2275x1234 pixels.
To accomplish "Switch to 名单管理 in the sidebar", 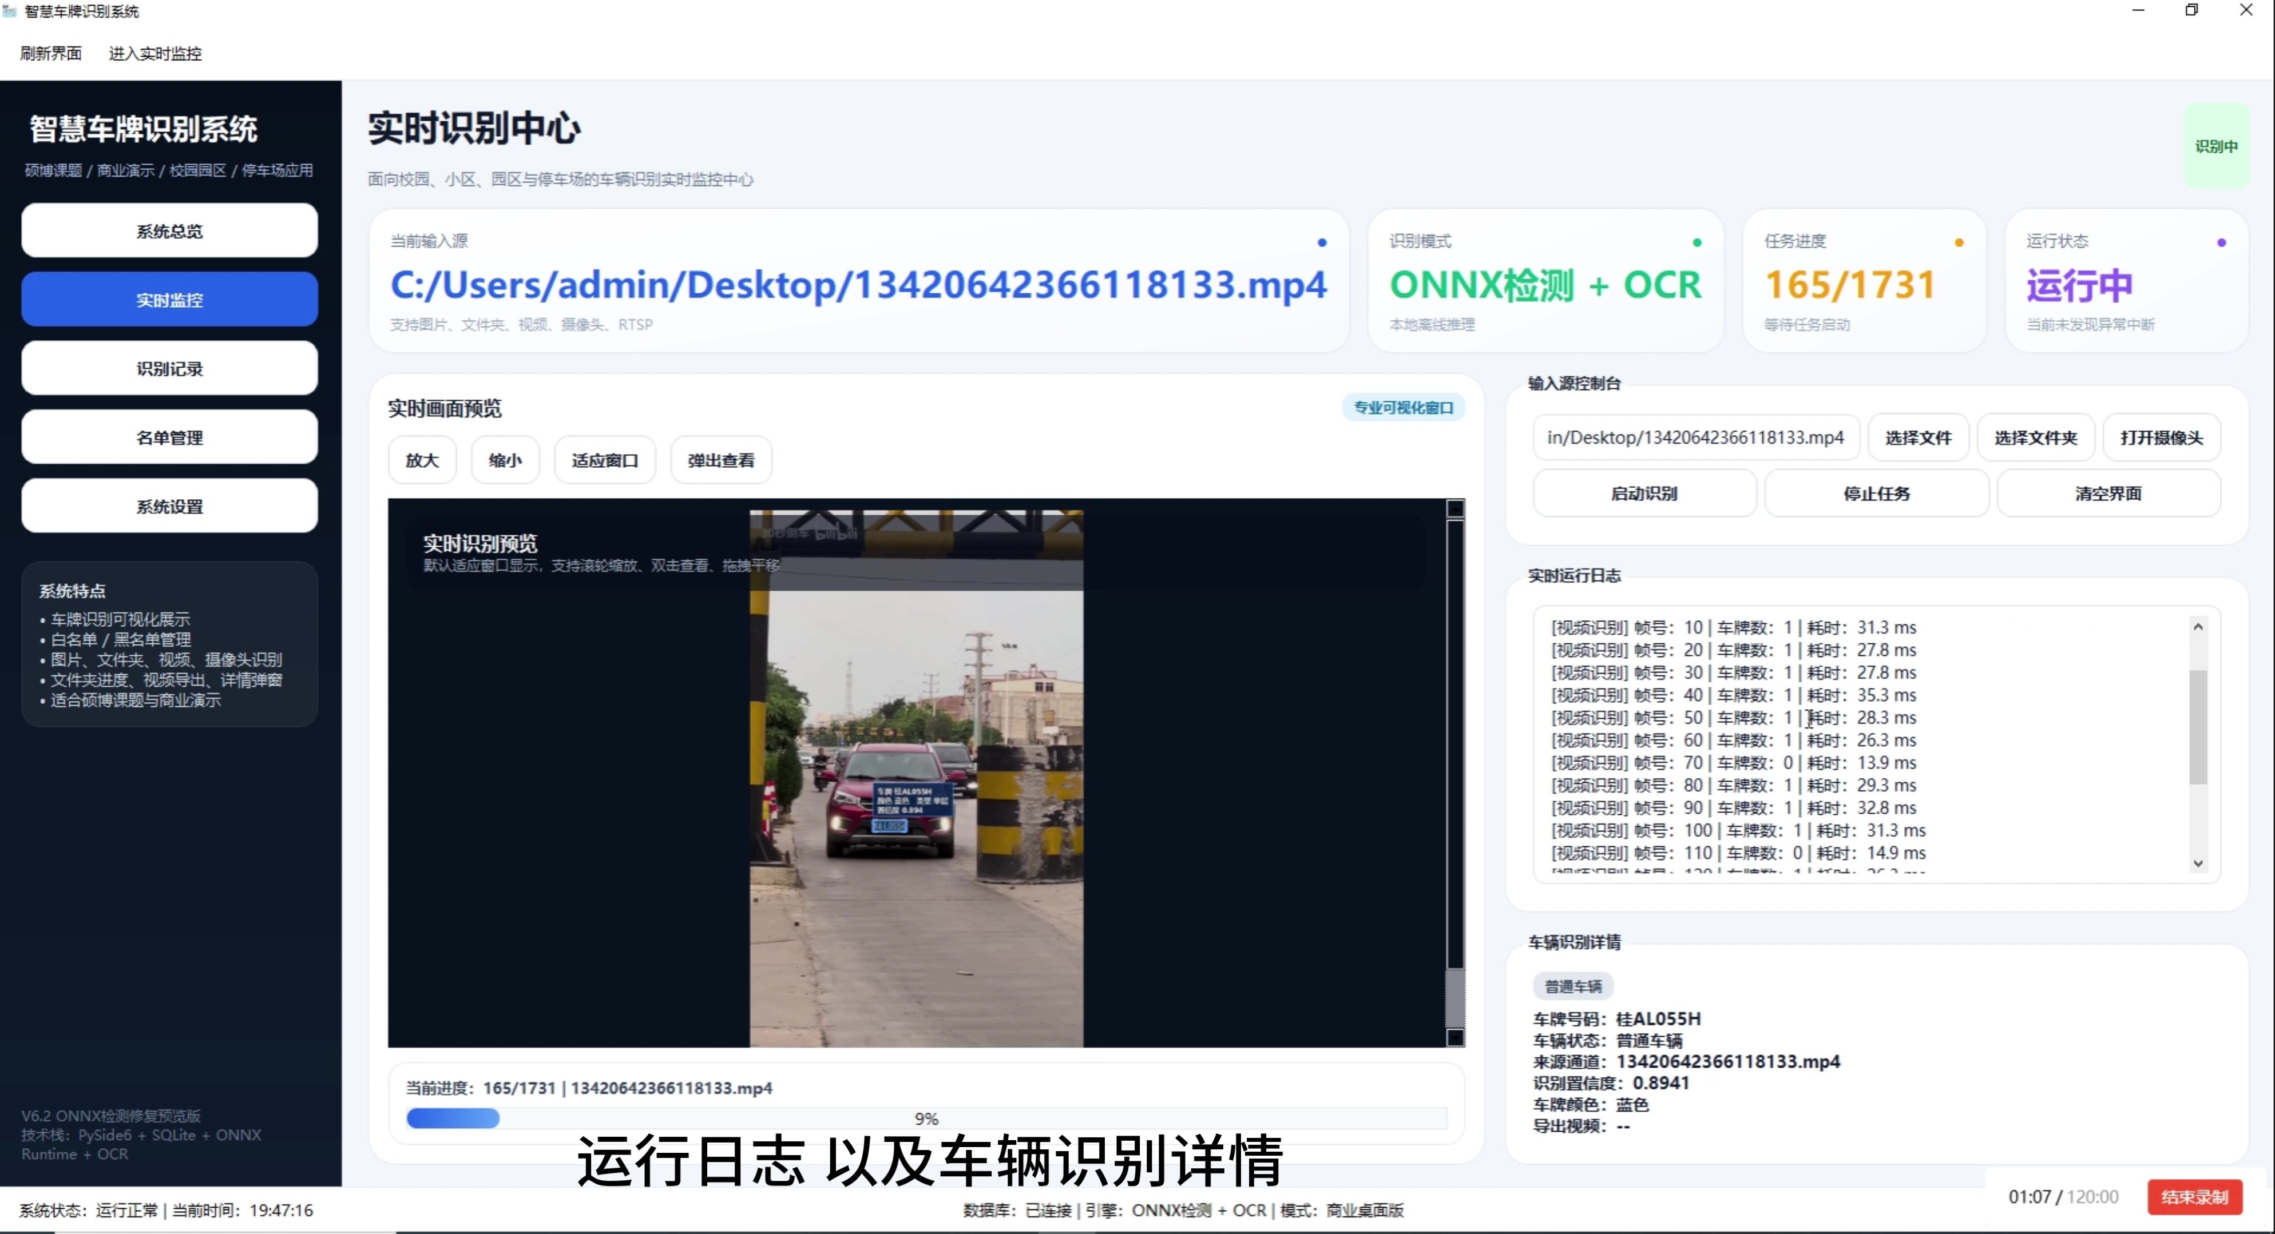I will point(169,438).
